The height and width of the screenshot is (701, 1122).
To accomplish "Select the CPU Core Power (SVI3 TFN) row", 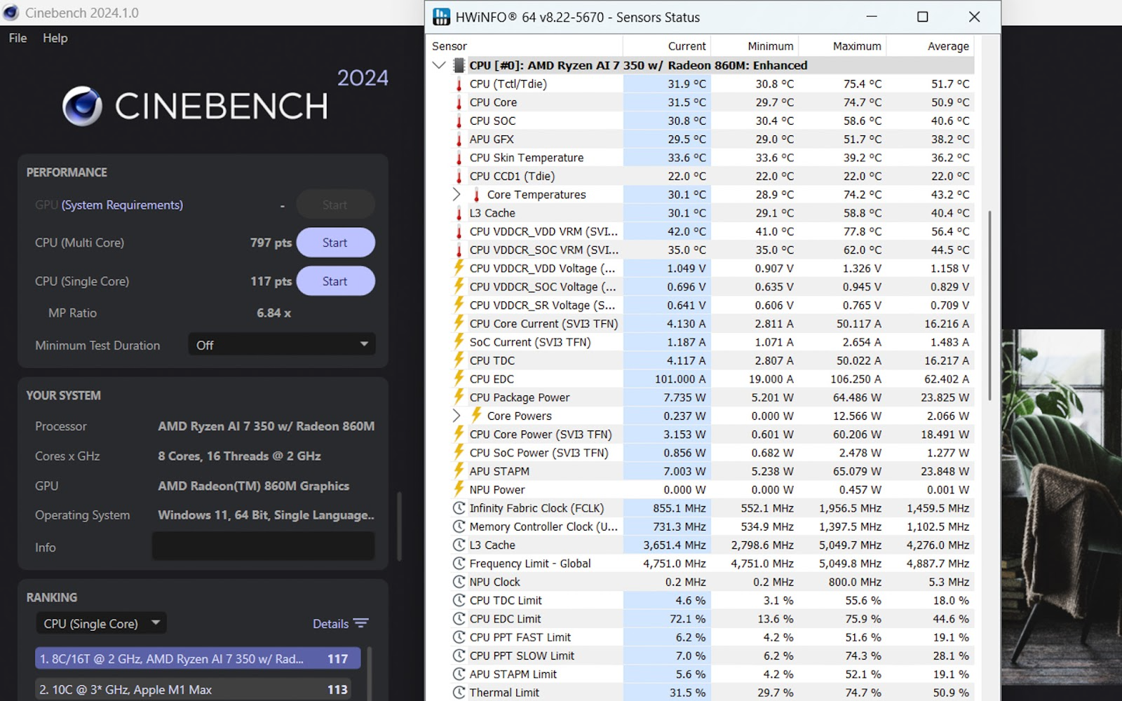I will 712,434.
